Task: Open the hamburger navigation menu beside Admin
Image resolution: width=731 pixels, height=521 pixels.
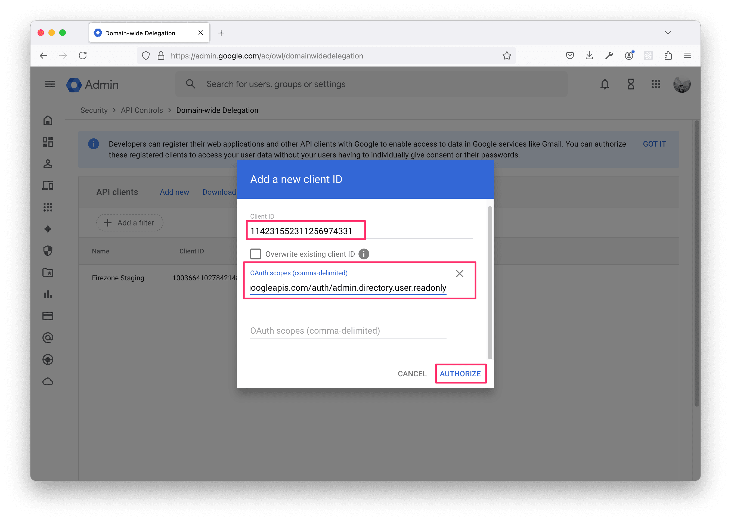Action: tap(50, 84)
